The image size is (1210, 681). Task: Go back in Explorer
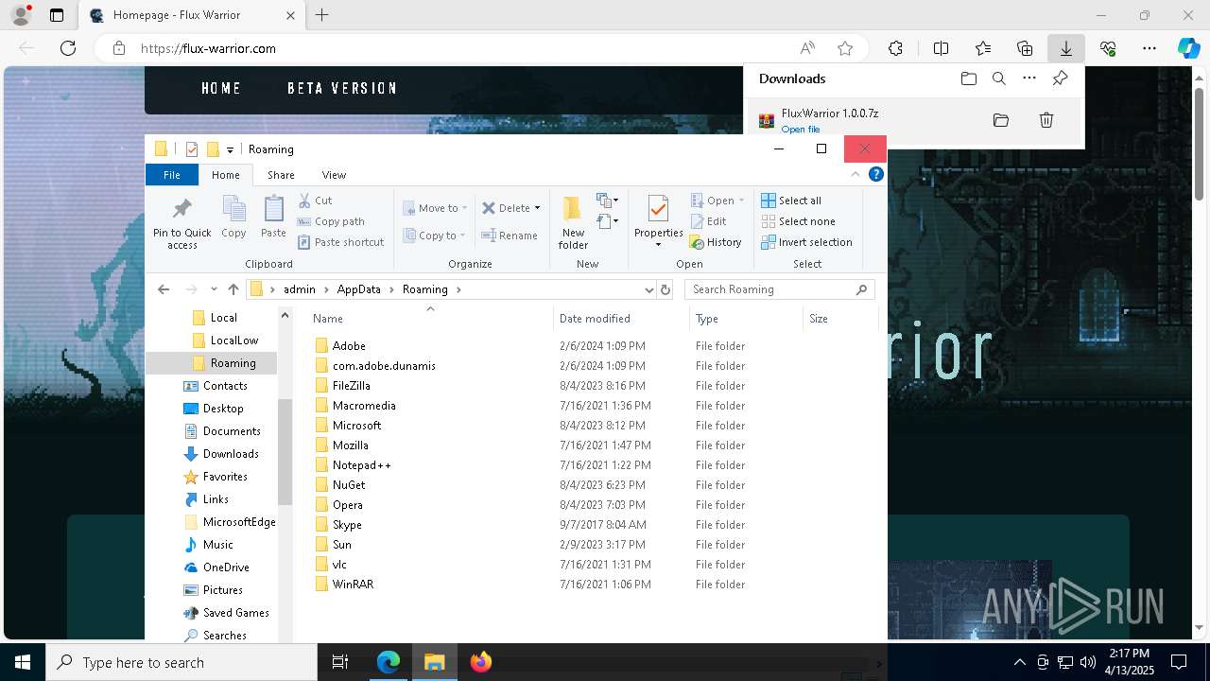click(x=164, y=289)
